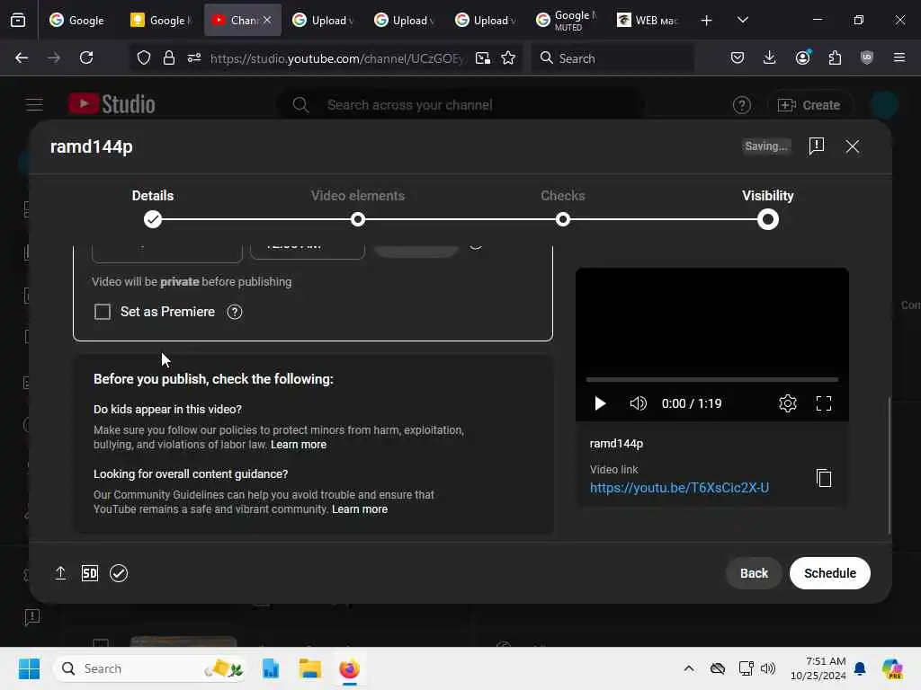Open the extensions puzzle icon
Viewport: 921px width, 690px height.
(x=835, y=57)
